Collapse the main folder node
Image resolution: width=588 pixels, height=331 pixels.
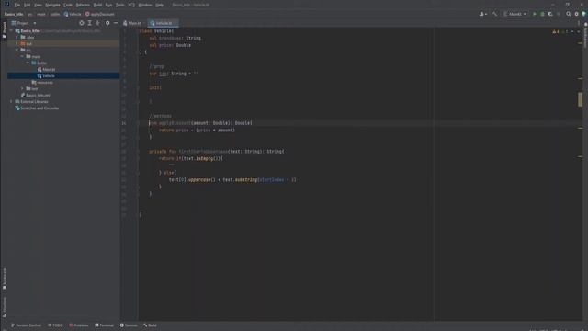[x=22, y=56]
